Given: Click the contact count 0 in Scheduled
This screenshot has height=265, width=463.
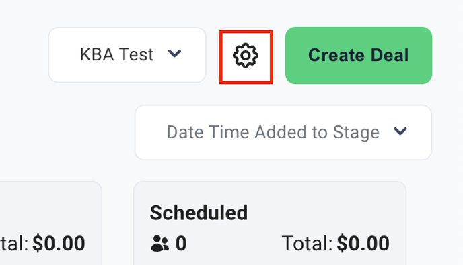Looking at the screenshot, I should pyautogui.click(x=181, y=244).
